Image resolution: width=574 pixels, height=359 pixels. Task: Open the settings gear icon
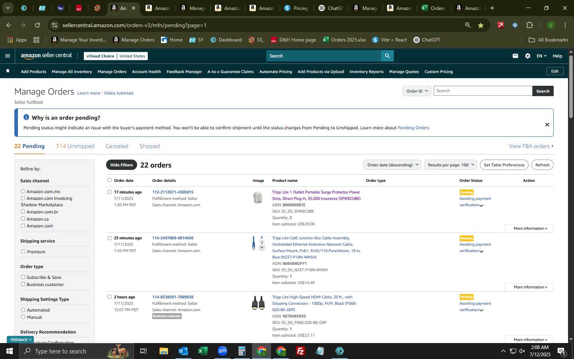[528, 56]
